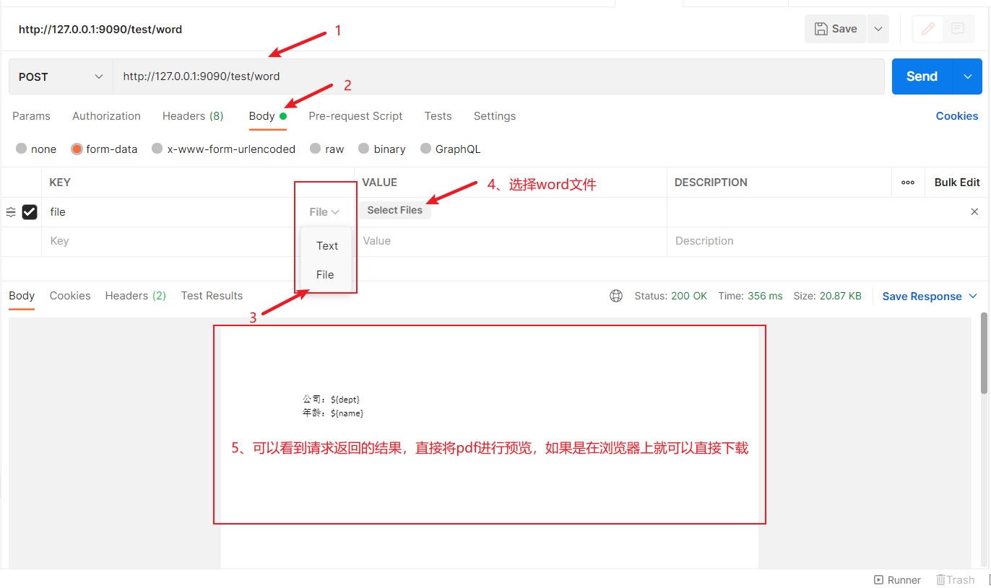Click the Select Files button

point(395,211)
